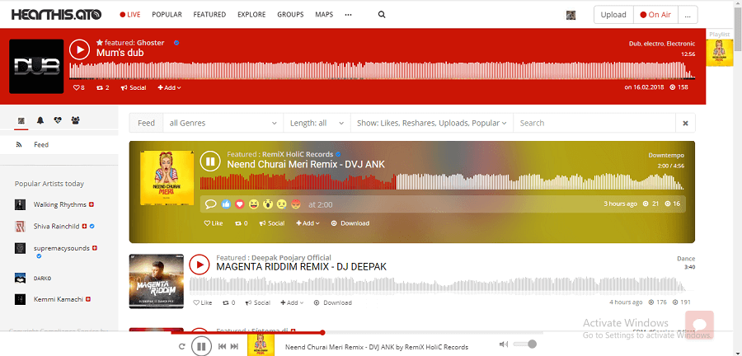This screenshot has height=356, width=742.
Task: Expand Add menu on Mum's dub
Action: (169, 87)
